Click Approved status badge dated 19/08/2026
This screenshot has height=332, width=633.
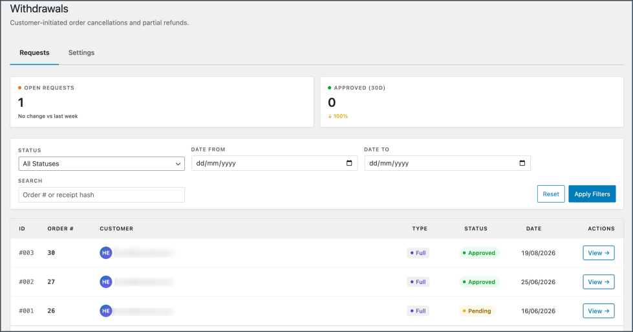(479, 253)
